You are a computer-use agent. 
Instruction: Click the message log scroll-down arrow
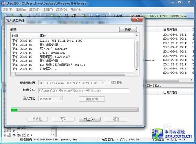136,69
